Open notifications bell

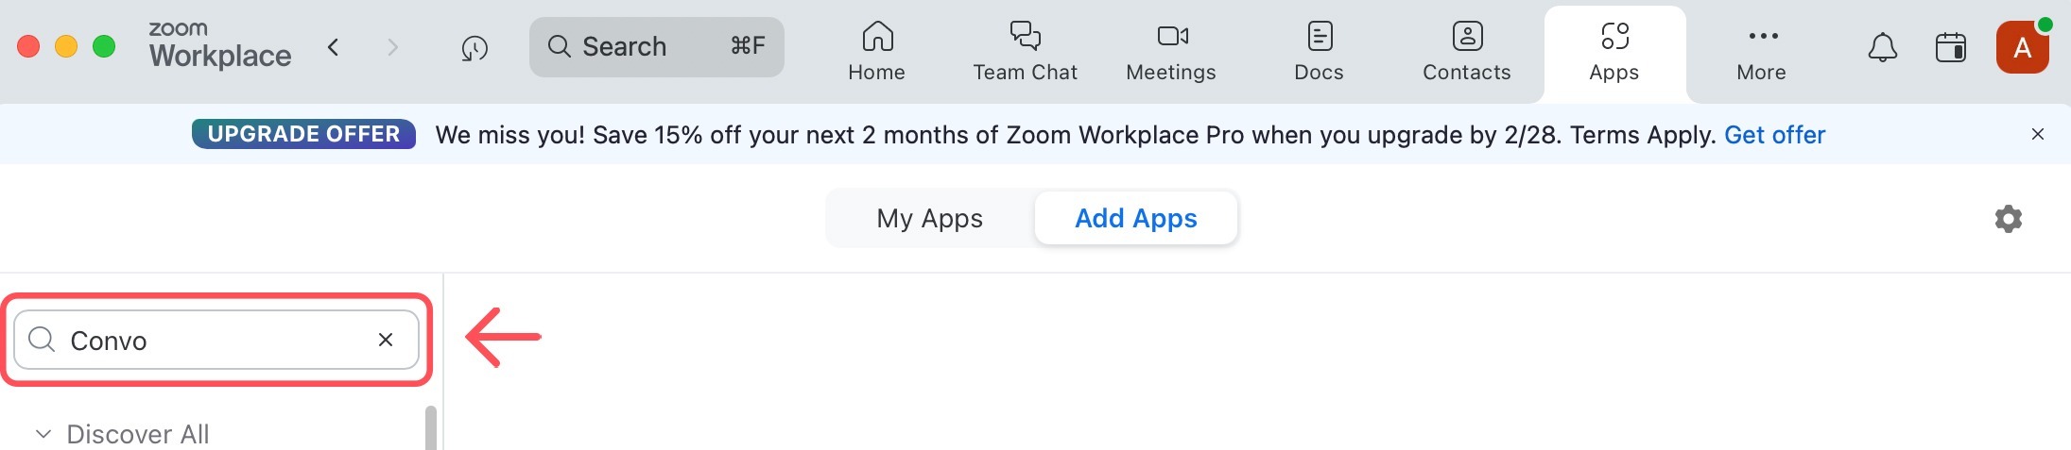1882,47
